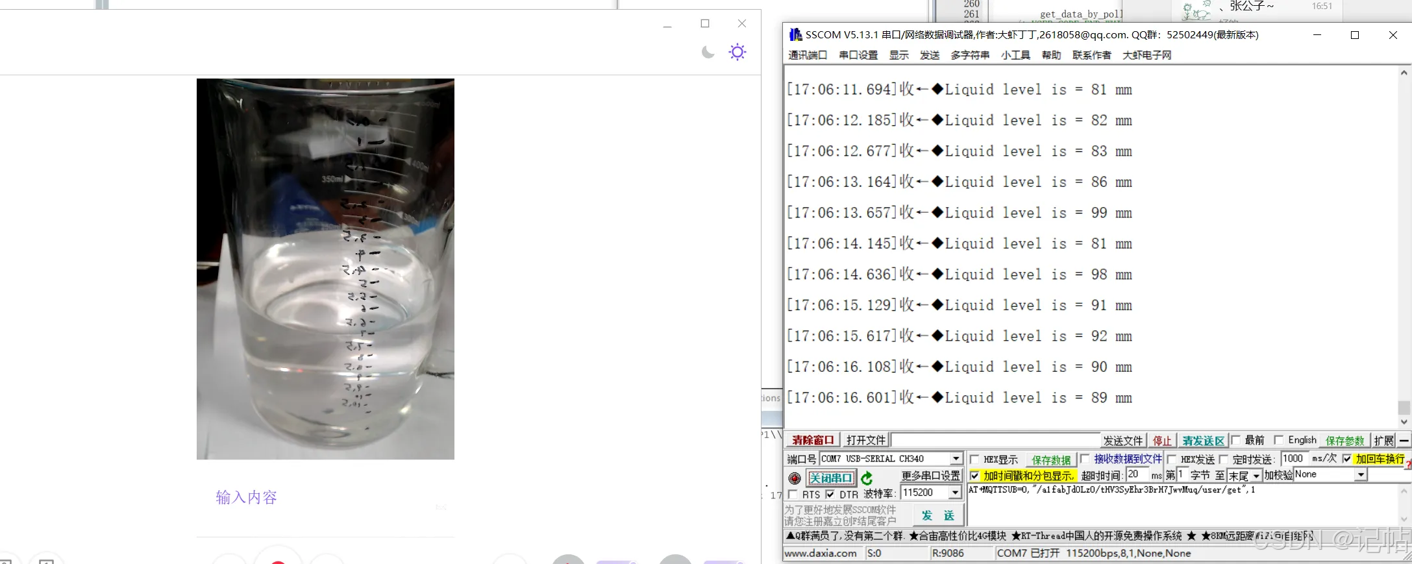This screenshot has height=564, width=1412.
Task: Switch to light mode sun icon
Action: 737,52
